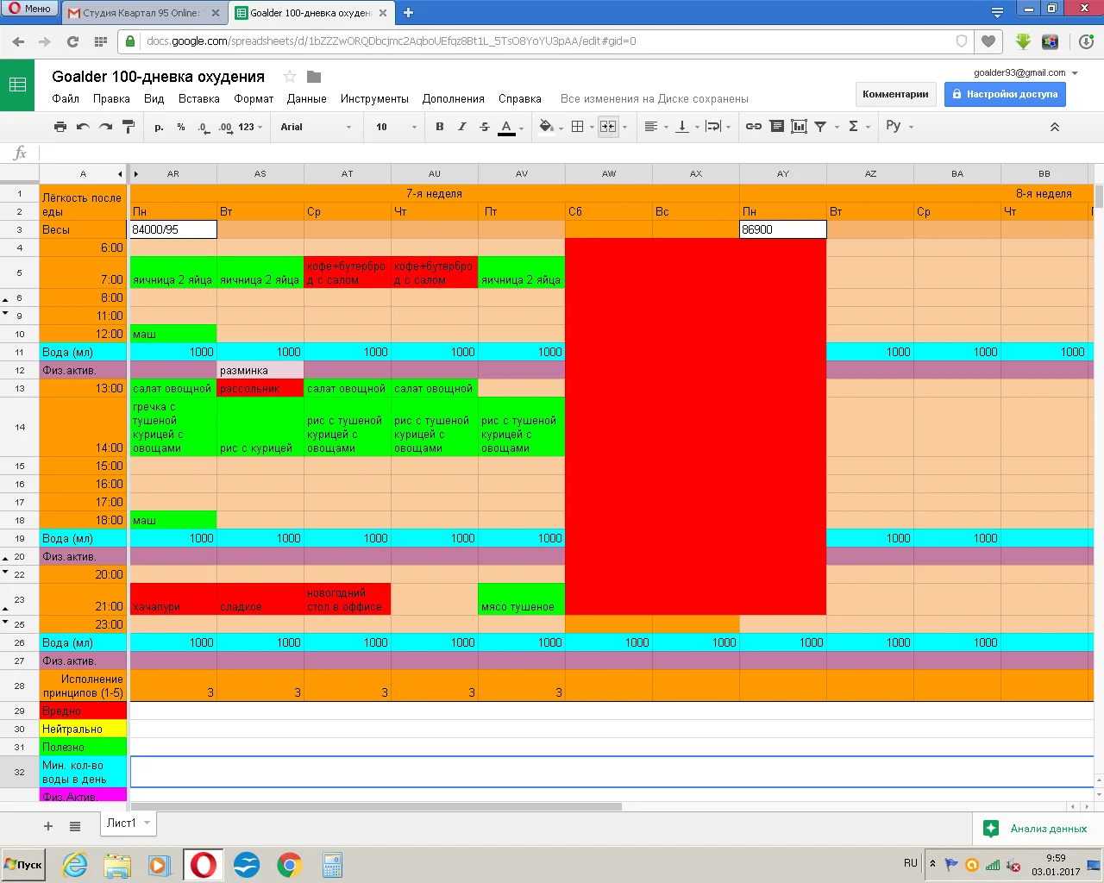This screenshot has width=1104, height=883.
Task: Move the document with the folder icon
Action: (314, 77)
